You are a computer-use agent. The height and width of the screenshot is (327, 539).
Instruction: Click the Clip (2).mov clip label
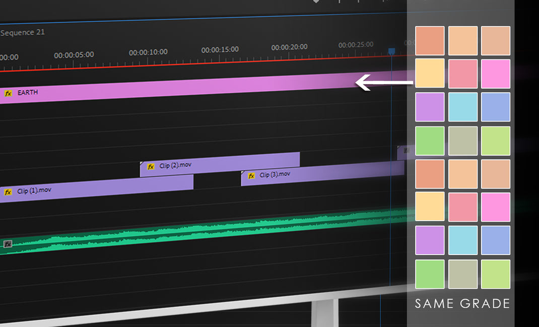pos(176,166)
